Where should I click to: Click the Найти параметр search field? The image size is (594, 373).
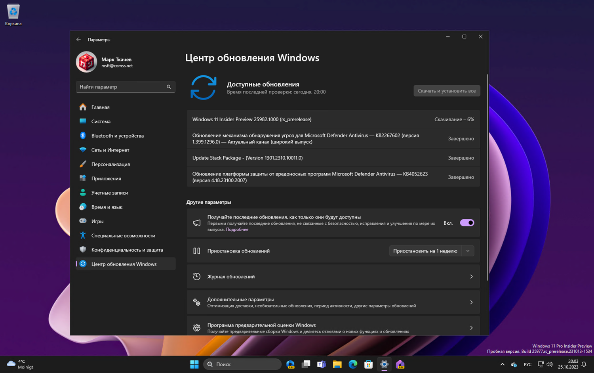(x=126, y=86)
